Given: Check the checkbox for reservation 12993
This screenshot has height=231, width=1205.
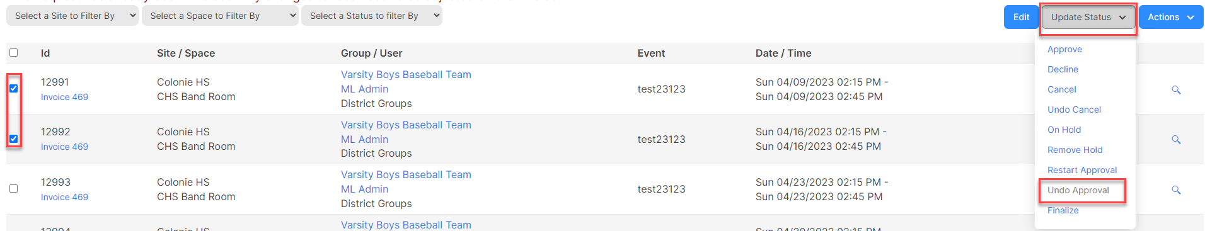Looking at the screenshot, I should 13,188.
